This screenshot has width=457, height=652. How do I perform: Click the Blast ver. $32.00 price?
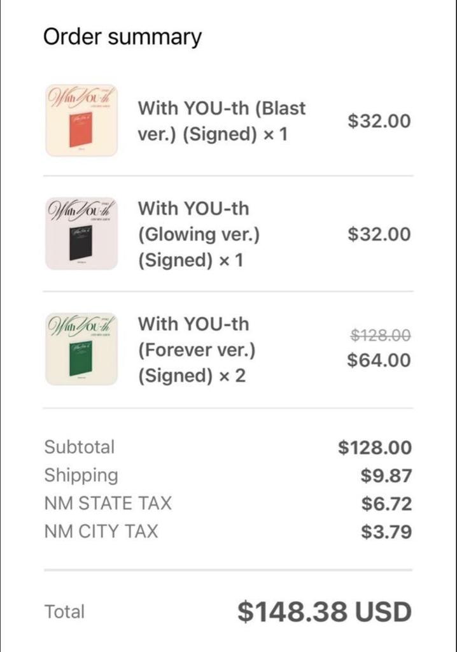click(379, 121)
